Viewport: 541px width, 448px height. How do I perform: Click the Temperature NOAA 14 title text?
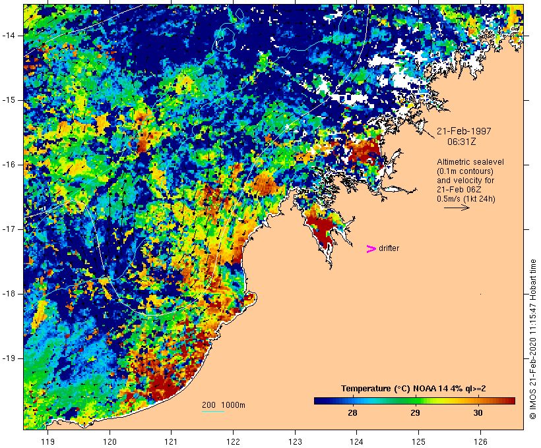414,389
